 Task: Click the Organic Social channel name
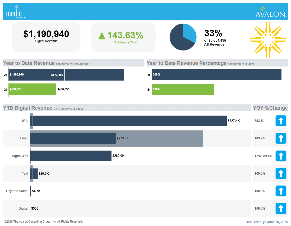point(17,191)
